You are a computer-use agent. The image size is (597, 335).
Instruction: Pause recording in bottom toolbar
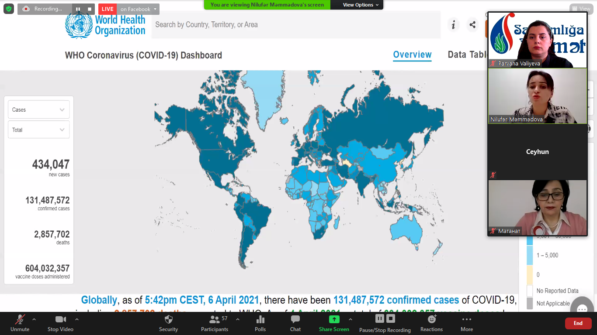[x=380, y=318]
